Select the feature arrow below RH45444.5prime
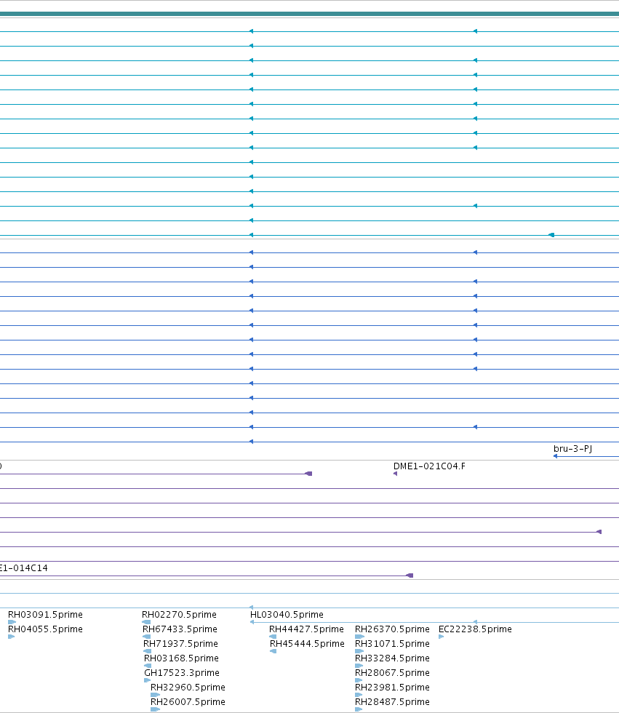The width and height of the screenshot is (619, 713). click(x=273, y=651)
